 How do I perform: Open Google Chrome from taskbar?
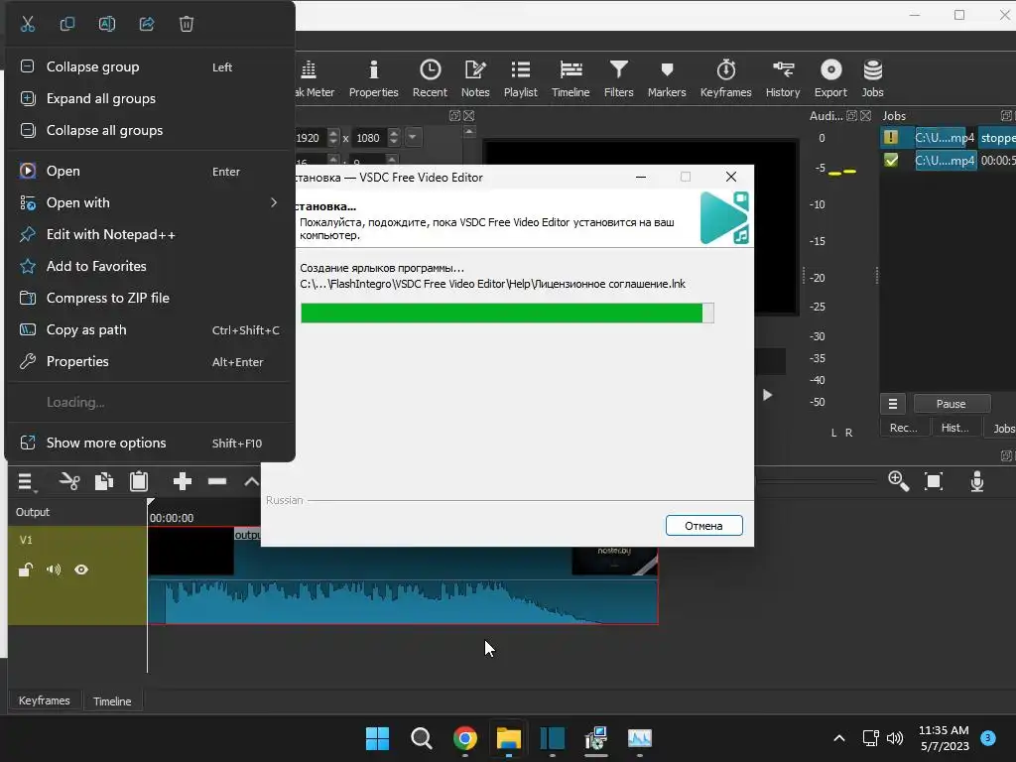[465, 738]
